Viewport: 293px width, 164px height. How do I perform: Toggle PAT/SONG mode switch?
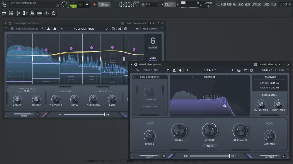[x=73, y=5]
